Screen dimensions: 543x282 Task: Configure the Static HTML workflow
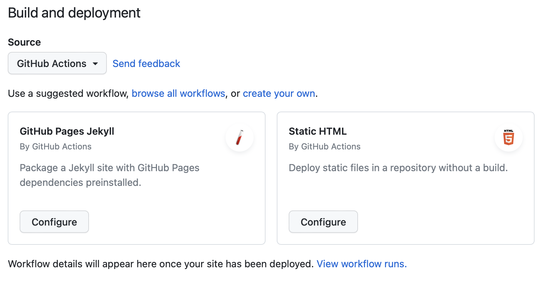click(323, 222)
